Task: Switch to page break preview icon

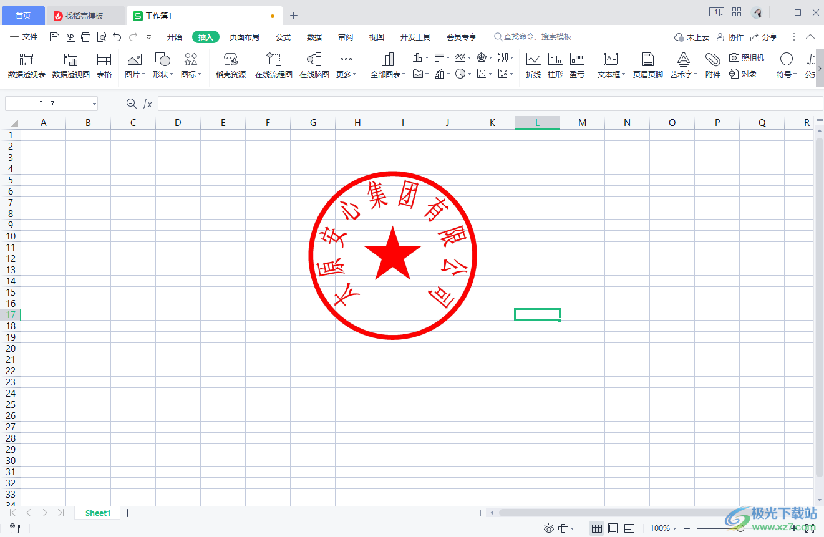Action: click(x=629, y=528)
